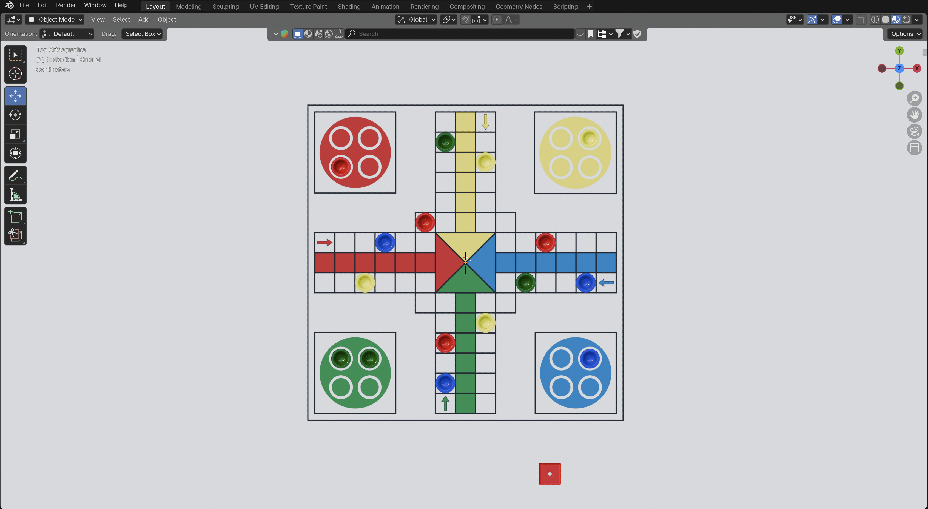Open the viewport Add menu
This screenshot has height=509, width=928.
click(x=144, y=19)
